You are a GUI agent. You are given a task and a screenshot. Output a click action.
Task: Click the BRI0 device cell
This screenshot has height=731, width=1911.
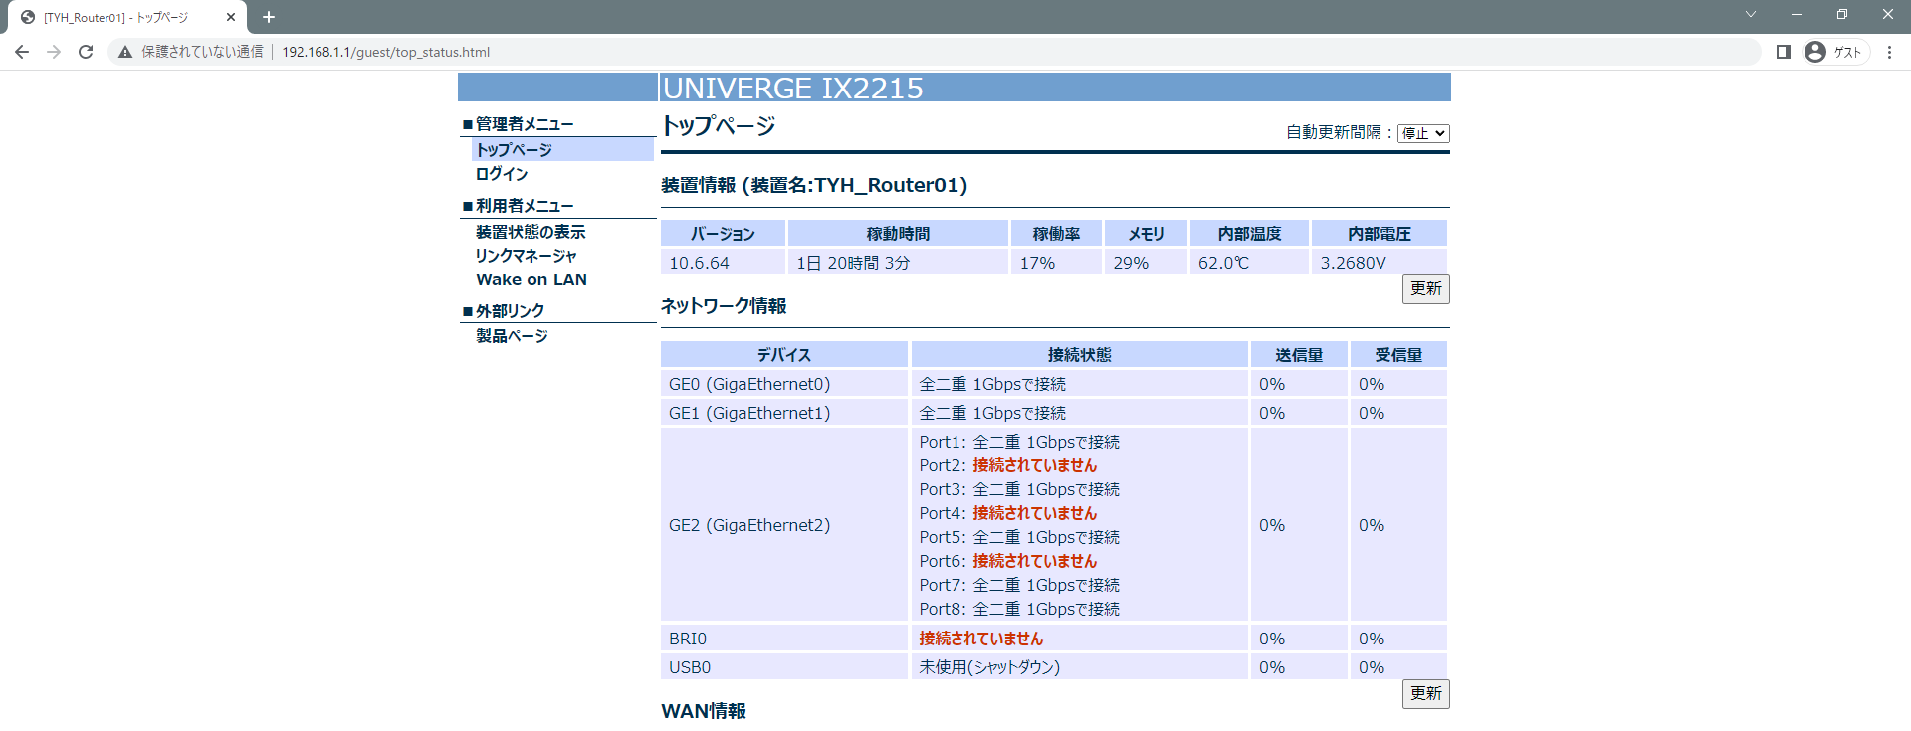(x=784, y=639)
